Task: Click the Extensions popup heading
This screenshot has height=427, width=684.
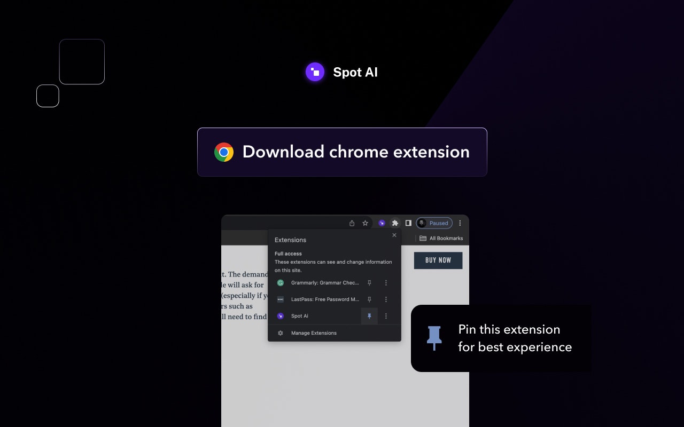Action: pyautogui.click(x=291, y=240)
